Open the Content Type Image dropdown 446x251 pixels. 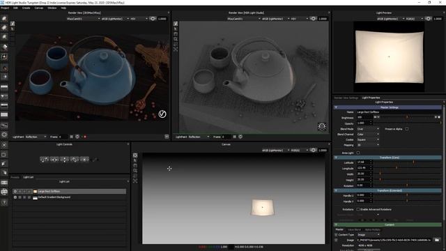click(x=369, y=235)
